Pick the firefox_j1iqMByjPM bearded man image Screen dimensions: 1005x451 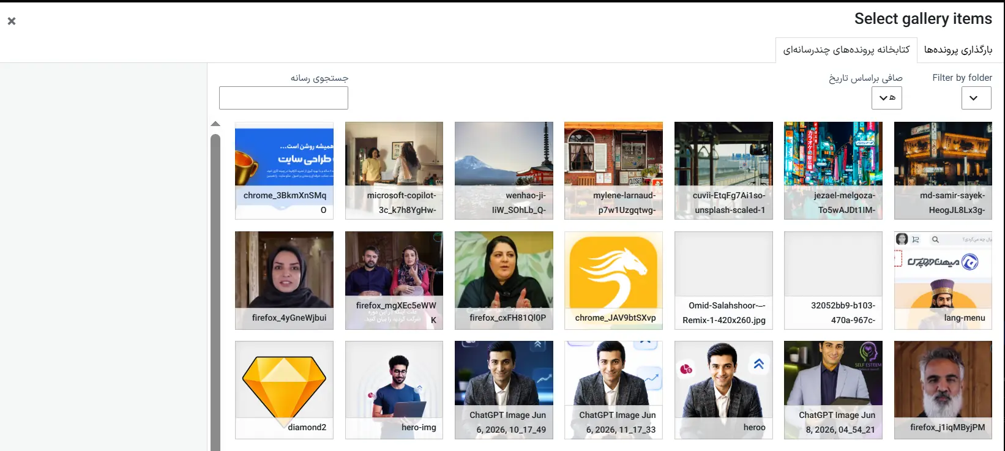943,390
